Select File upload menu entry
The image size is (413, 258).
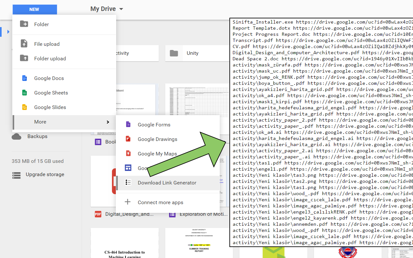64,44
